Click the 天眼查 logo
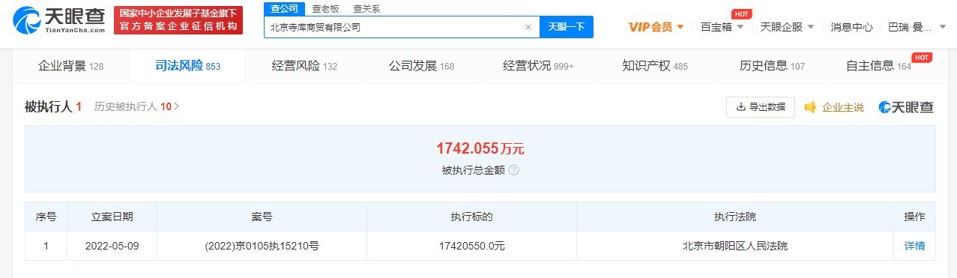Viewport: 957px width, 278px height. click(59, 20)
